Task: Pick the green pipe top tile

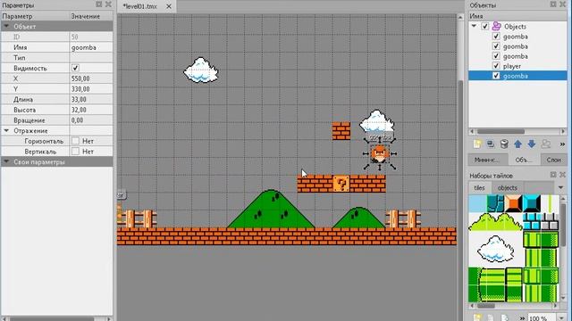Action: point(541,240)
